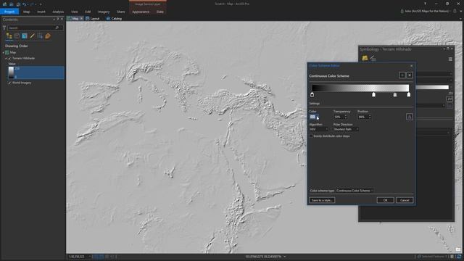Collapse the Terrain Hillshade layer node
The image size is (464, 261).
[x=6, y=58]
